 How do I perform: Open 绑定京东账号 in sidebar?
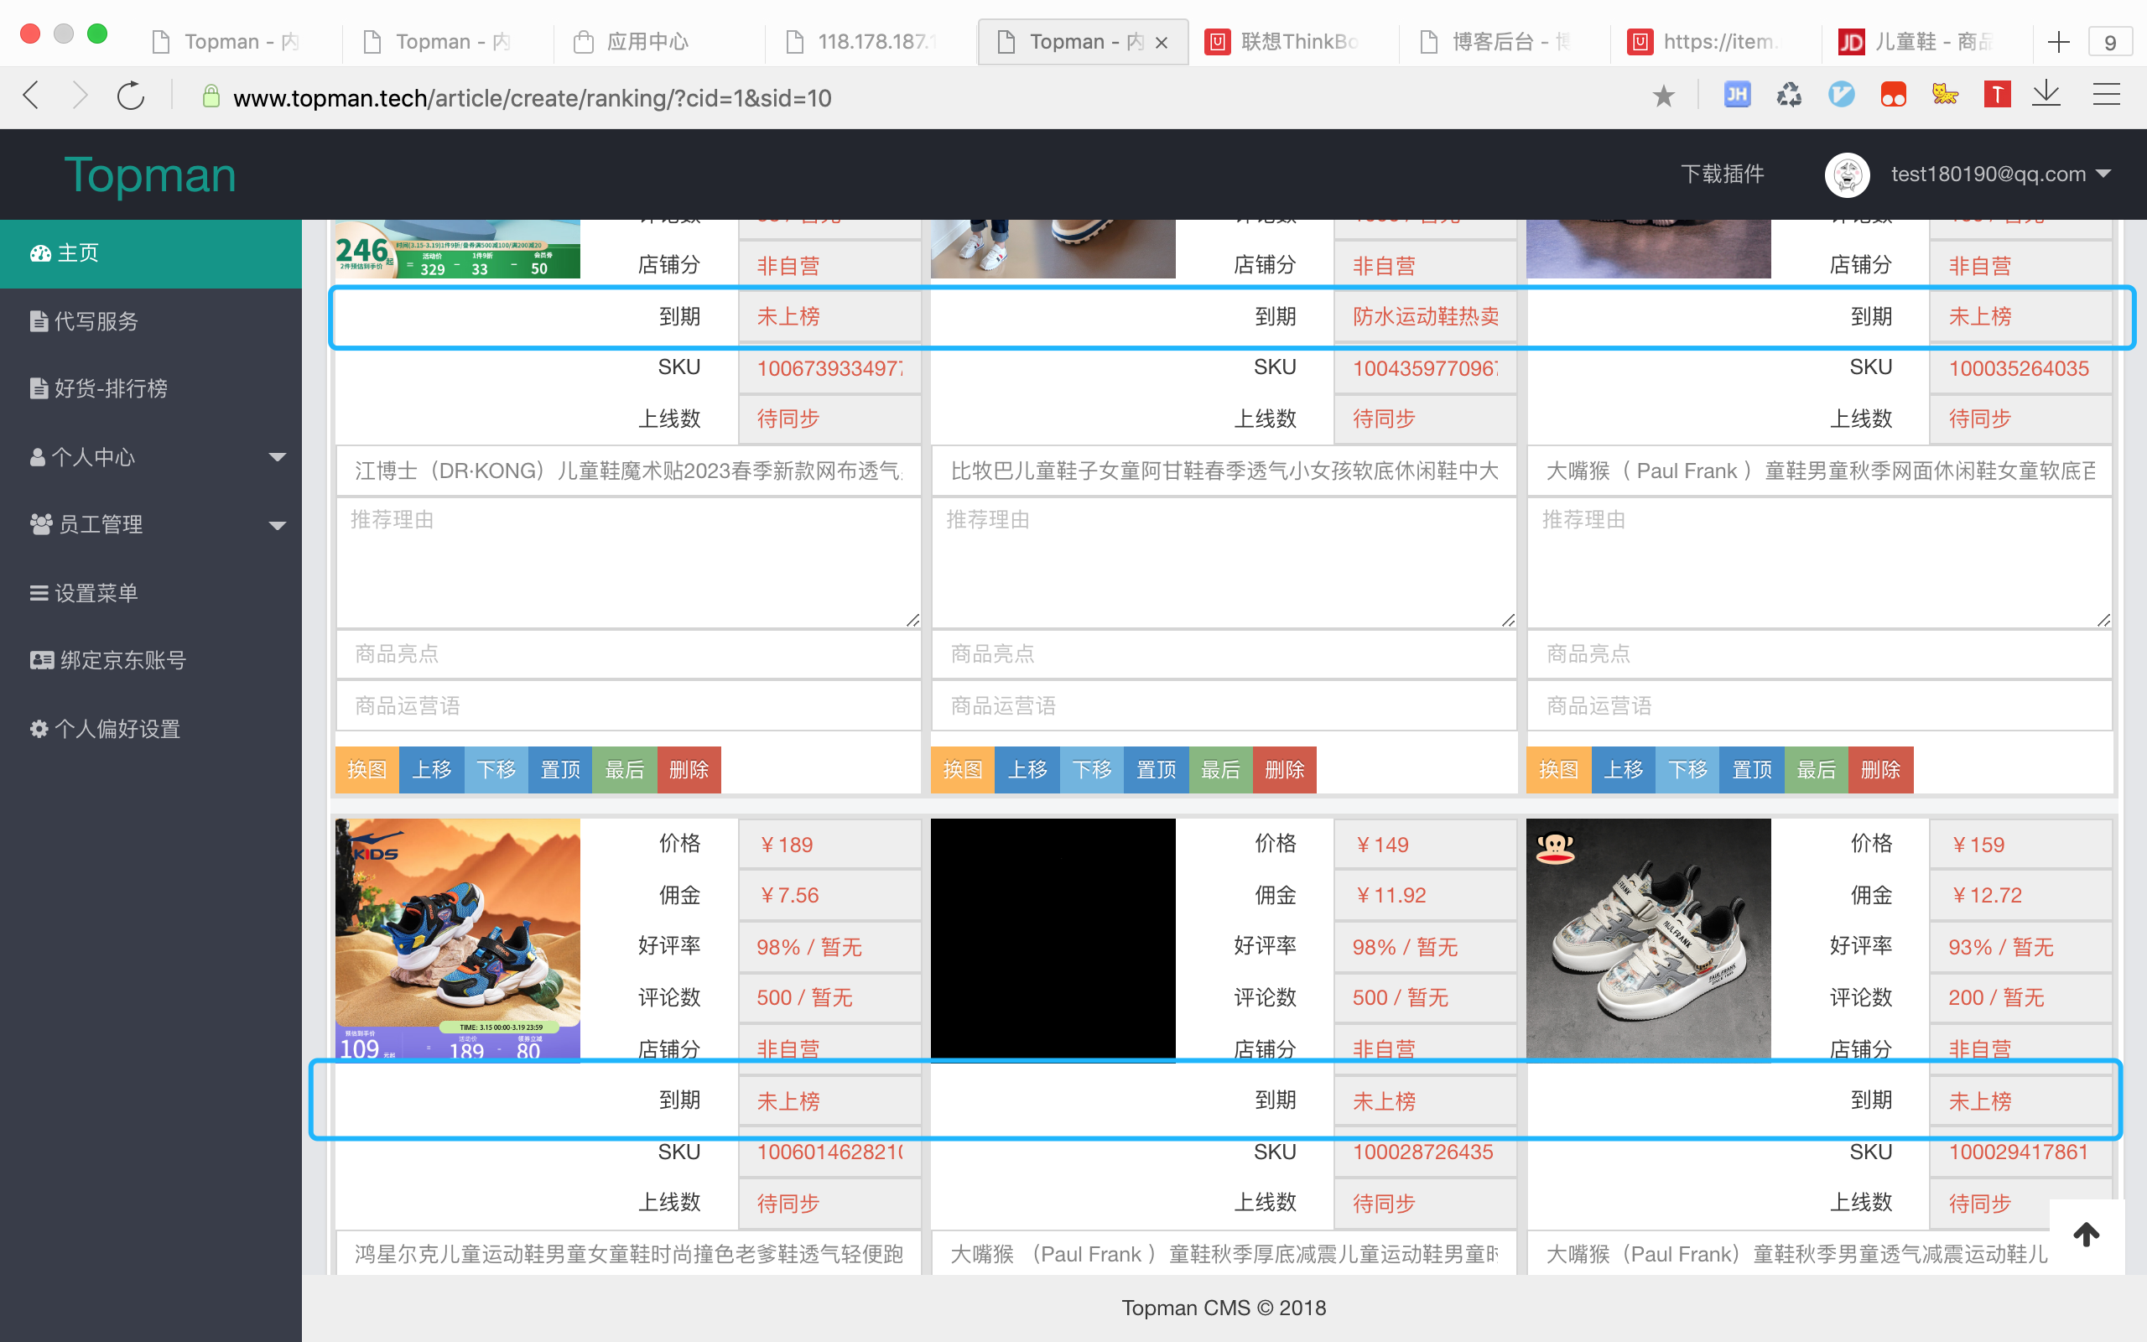pos(122,660)
